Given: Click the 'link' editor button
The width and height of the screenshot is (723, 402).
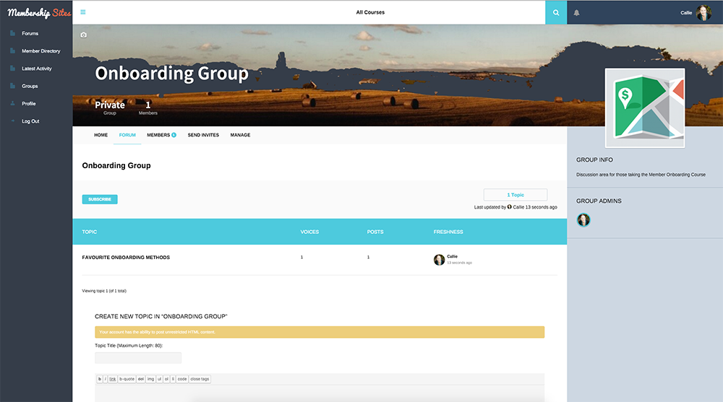Looking at the screenshot, I should [113, 379].
